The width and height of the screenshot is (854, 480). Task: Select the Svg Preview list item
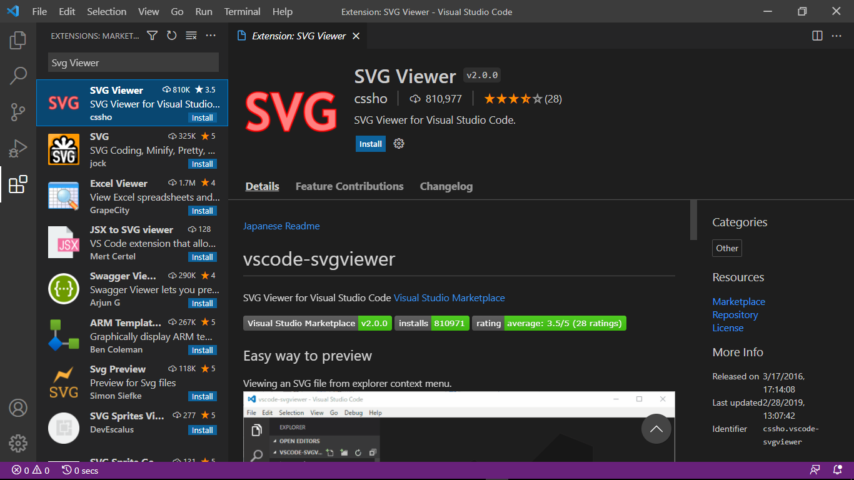click(132, 381)
